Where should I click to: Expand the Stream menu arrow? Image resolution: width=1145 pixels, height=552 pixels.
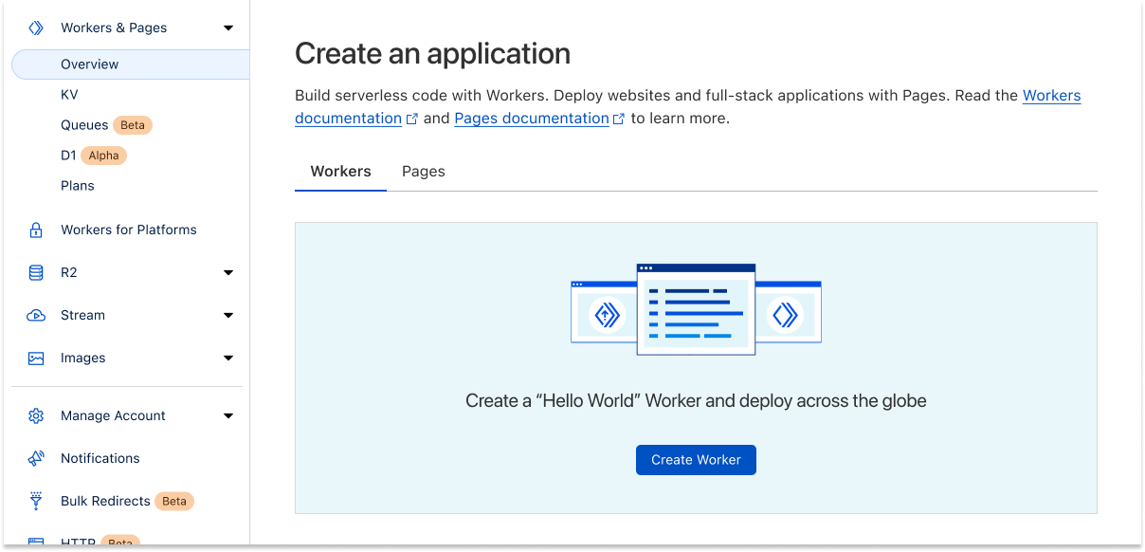tap(227, 316)
